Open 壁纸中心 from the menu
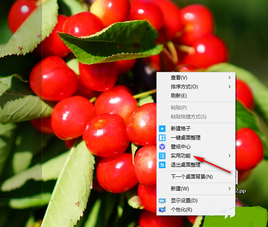 196,147
